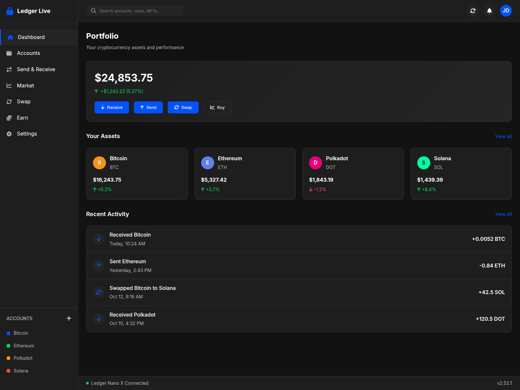520x390 pixels.
Task: Click the +42.5 SOL amount
Action: (492, 292)
